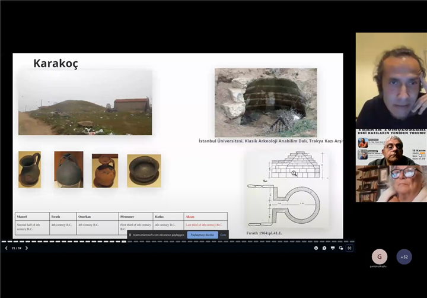Image resolution: width=427 pixels, height=298 pixels.
Task: Click the 'Fıratlı 1964:pl.41.1.' caption
Action: point(264,233)
